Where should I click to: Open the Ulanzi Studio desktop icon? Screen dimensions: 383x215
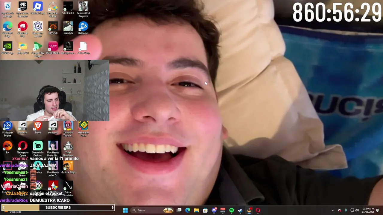(53, 48)
